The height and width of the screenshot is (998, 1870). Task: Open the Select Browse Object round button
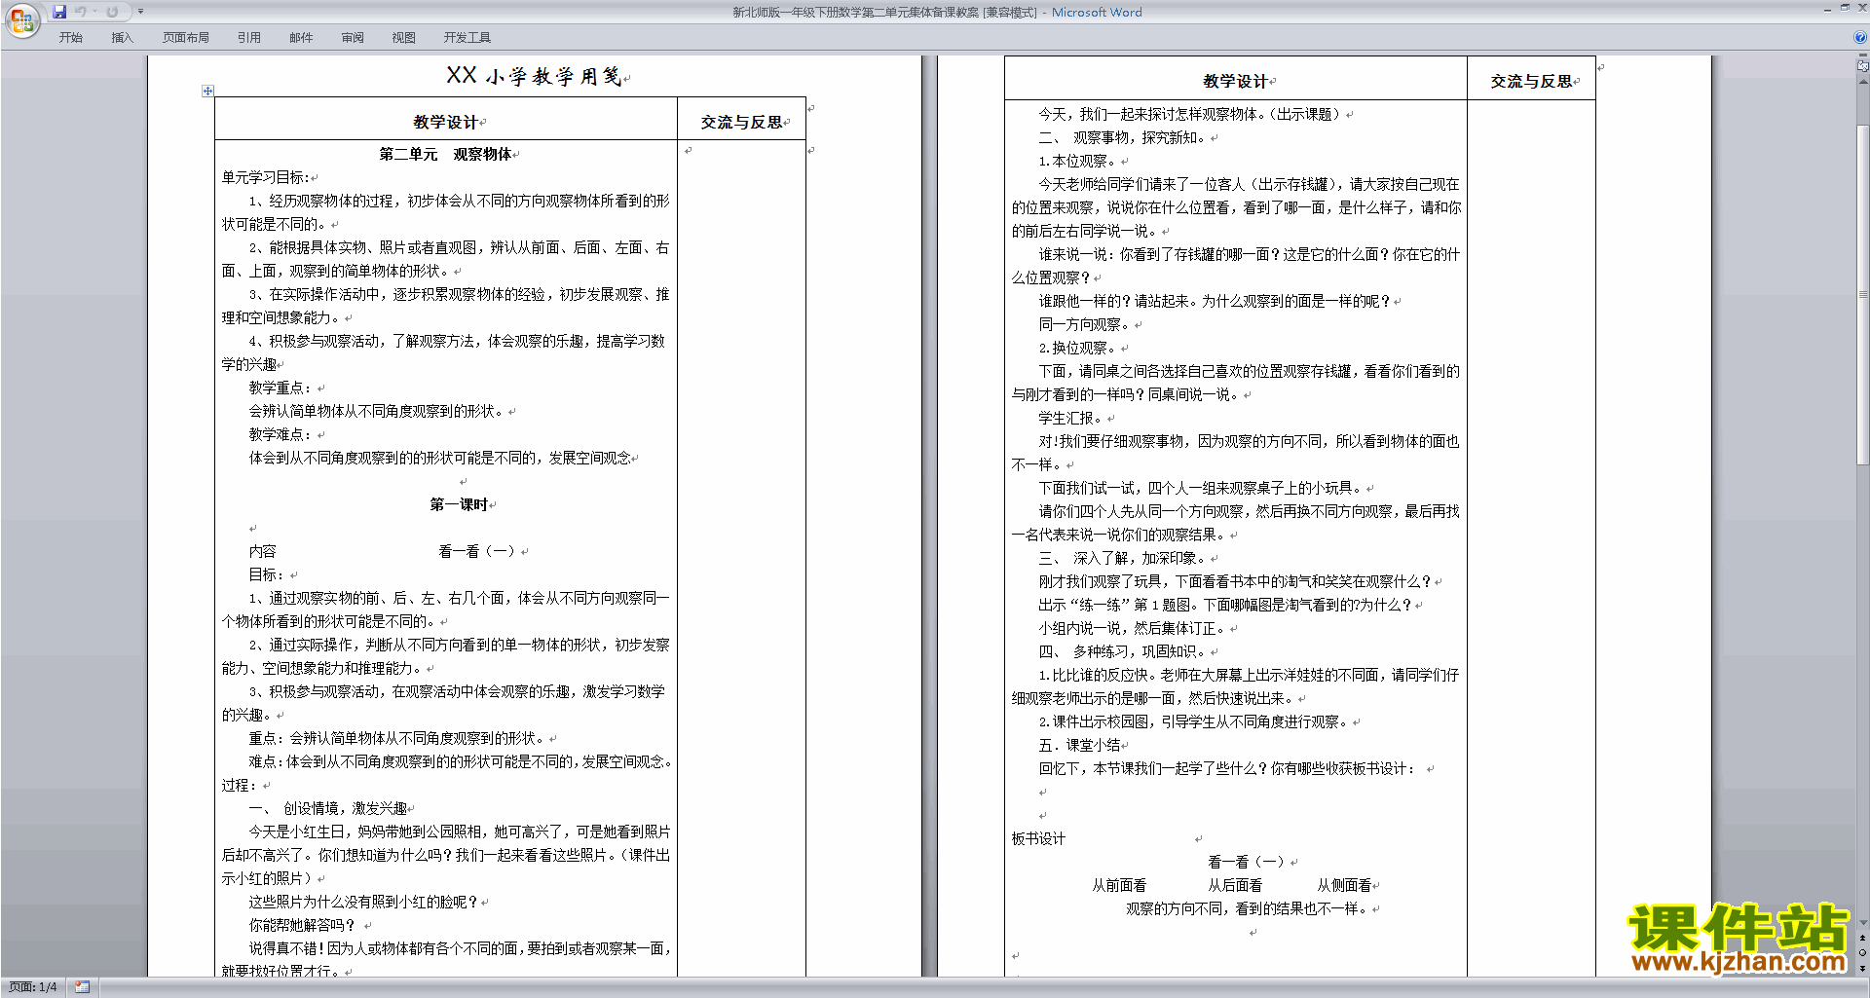tap(1863, 953)
